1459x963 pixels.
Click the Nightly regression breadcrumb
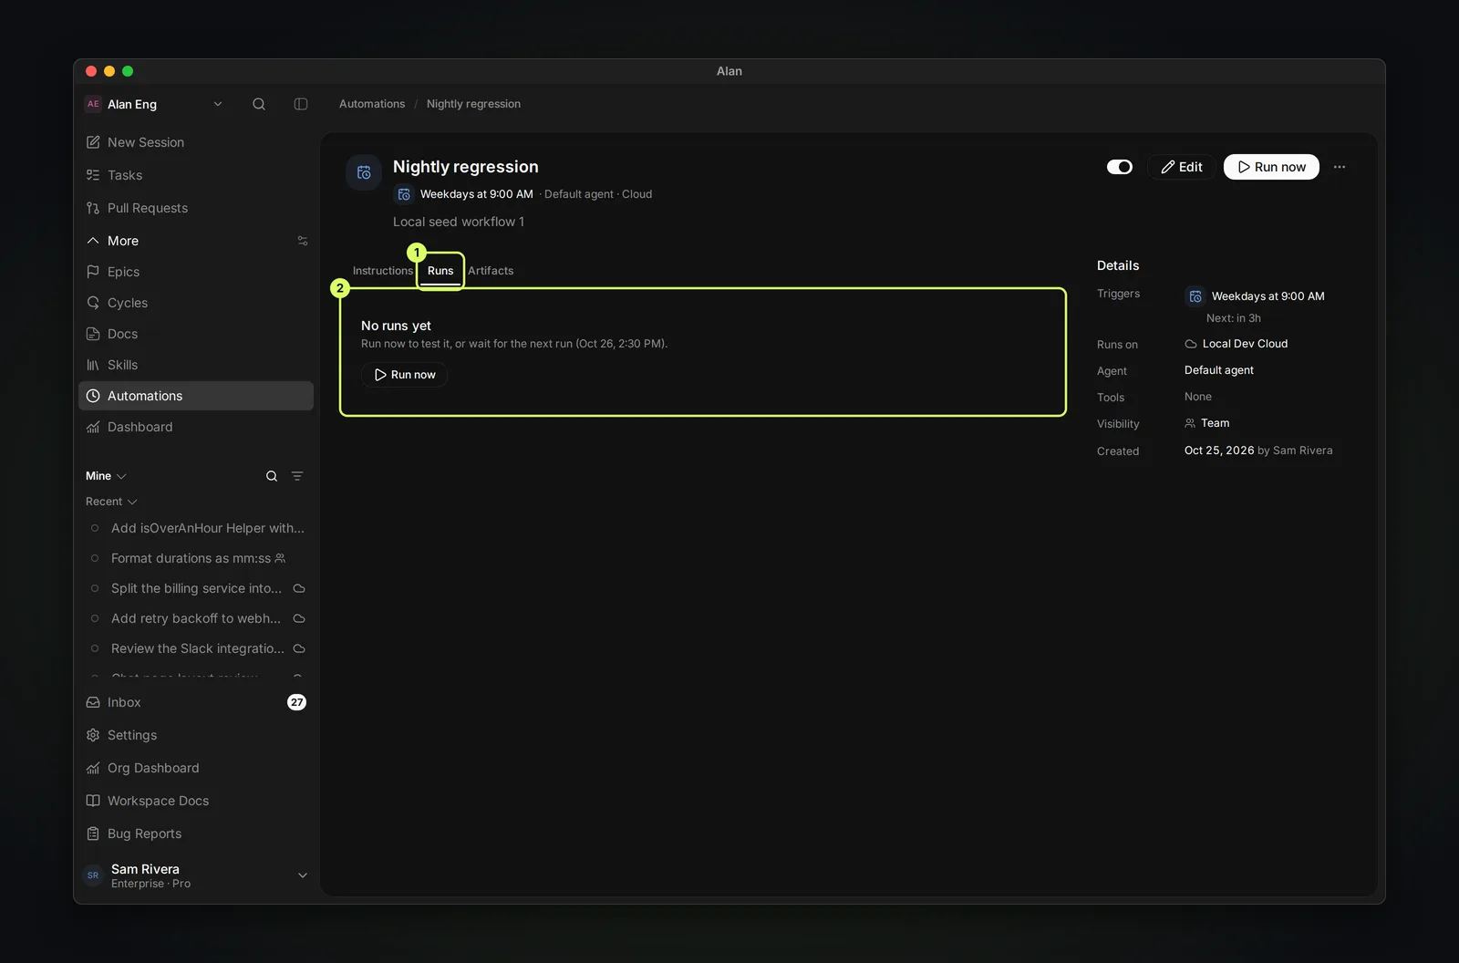(x=473, y=104)
